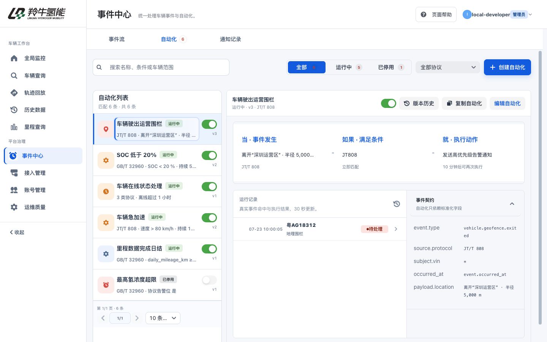Click the 如果 · 满足条件 heading
Image resolution: width=547 pixels, height=342 pixels.
(363, 139)
